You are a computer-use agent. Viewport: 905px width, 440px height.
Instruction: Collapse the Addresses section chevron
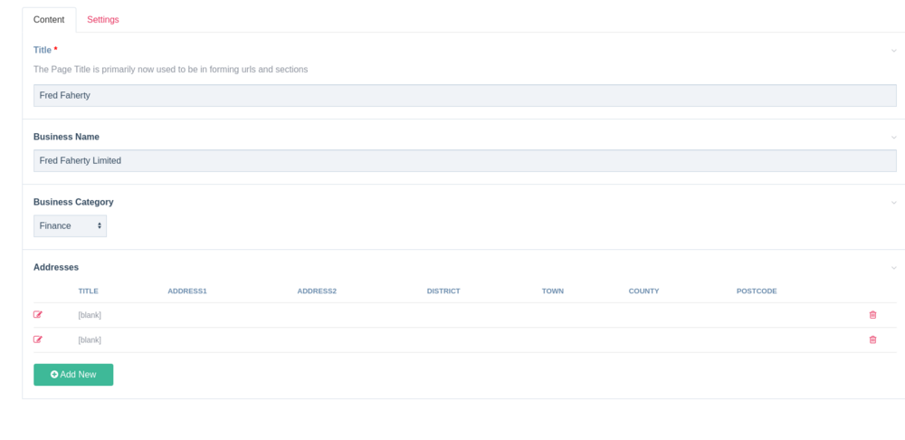click(894, 268)
